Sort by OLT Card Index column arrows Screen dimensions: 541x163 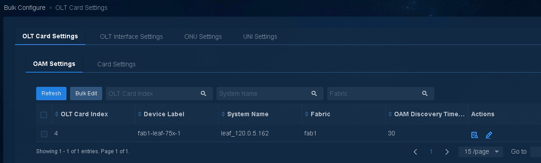[57, 114]
